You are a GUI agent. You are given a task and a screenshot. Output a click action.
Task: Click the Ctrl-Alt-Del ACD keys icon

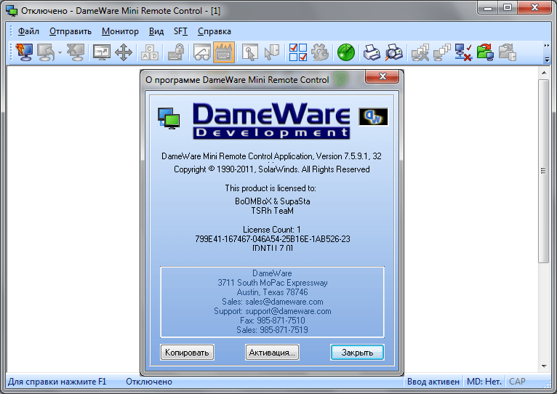[x=150, y=52]
